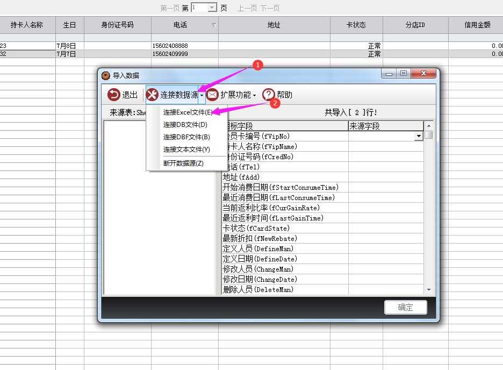Click the 导入数据 title bar app icon
The height and width of the screenshot is (370, 503).
click(105, 76)
